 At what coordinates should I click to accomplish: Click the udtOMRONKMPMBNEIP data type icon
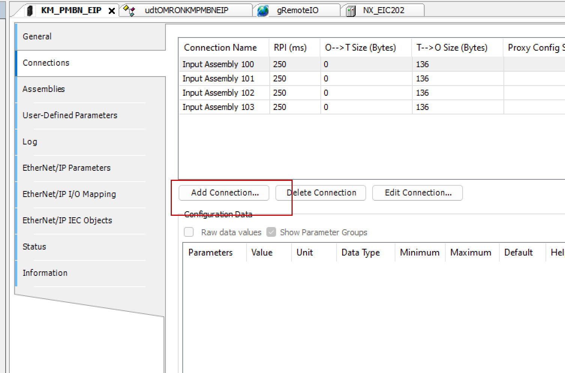129,11
